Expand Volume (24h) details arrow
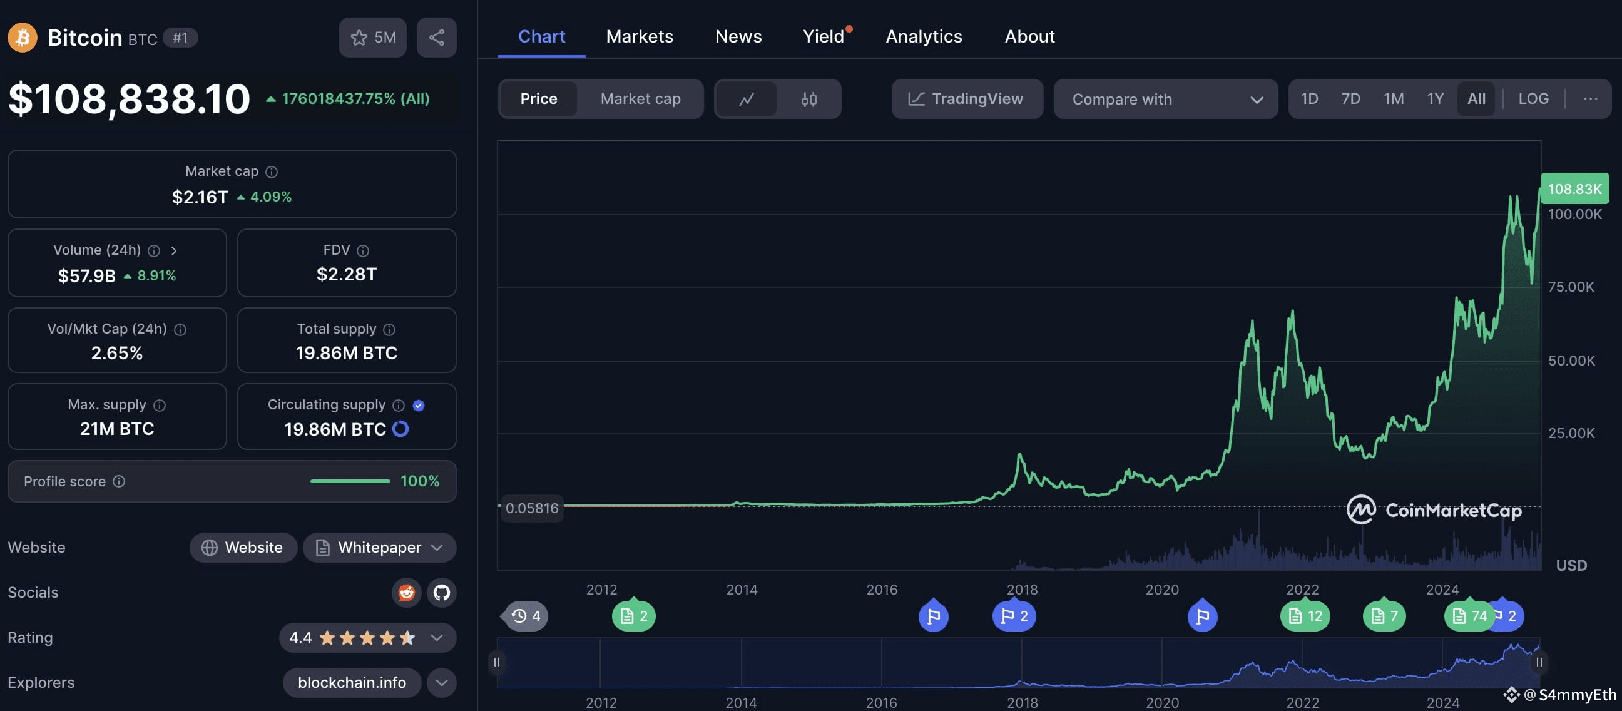This screenshot has width=1622, height=711. pos(174,250)
